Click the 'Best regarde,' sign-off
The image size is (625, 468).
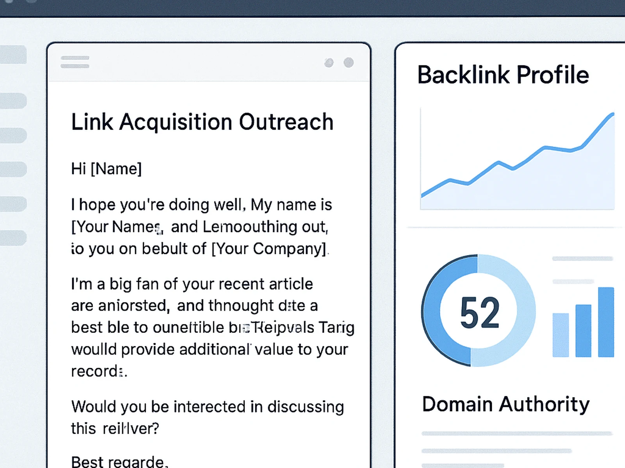[x=120, y=462]
